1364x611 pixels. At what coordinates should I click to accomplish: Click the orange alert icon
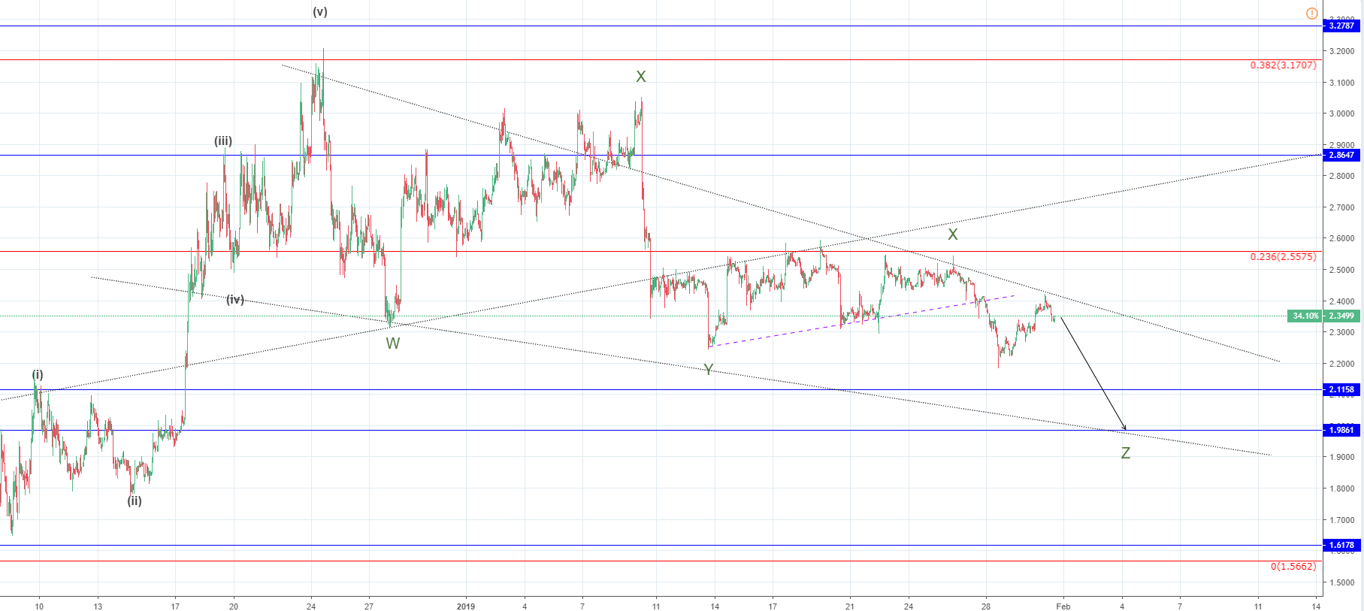click(1311, 14)
